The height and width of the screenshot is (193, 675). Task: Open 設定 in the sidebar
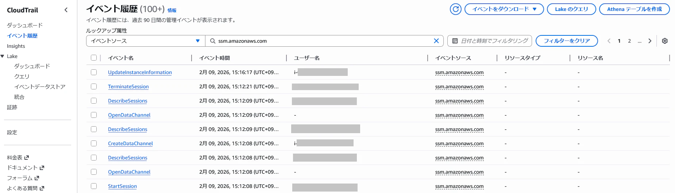[12, 132]
